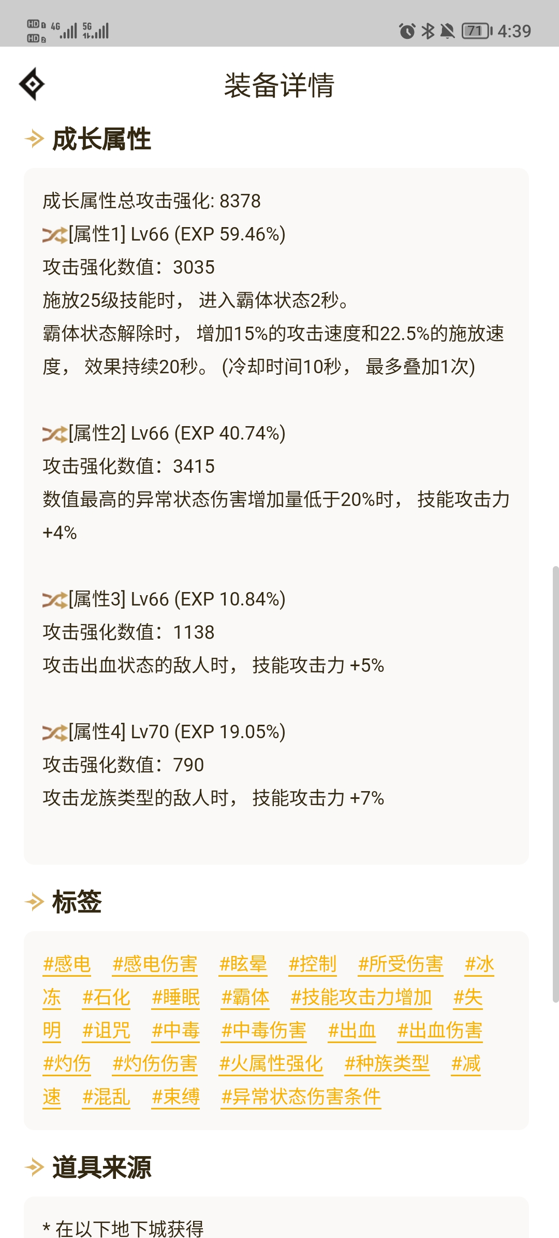The height and width of the screenshot is (1238, 559).
Task: Tap shuffle icon beside 属性2
Action: pyautogui.click(x=55, y=434)
